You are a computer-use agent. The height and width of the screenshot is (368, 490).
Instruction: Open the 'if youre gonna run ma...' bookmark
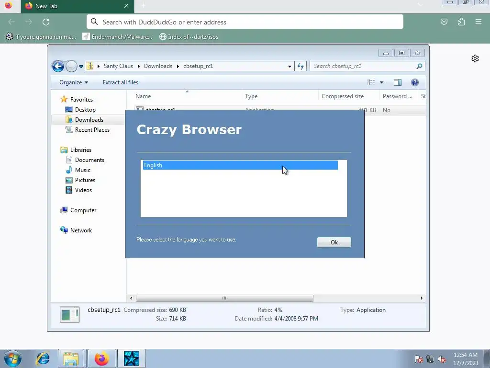[41, 37]
